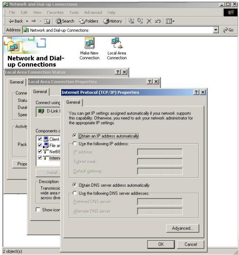Image resolution: width=239 pixels, height=255 pixels.
Task: Close the Local Area Connection Status window
Action: (x=124, y=72)
